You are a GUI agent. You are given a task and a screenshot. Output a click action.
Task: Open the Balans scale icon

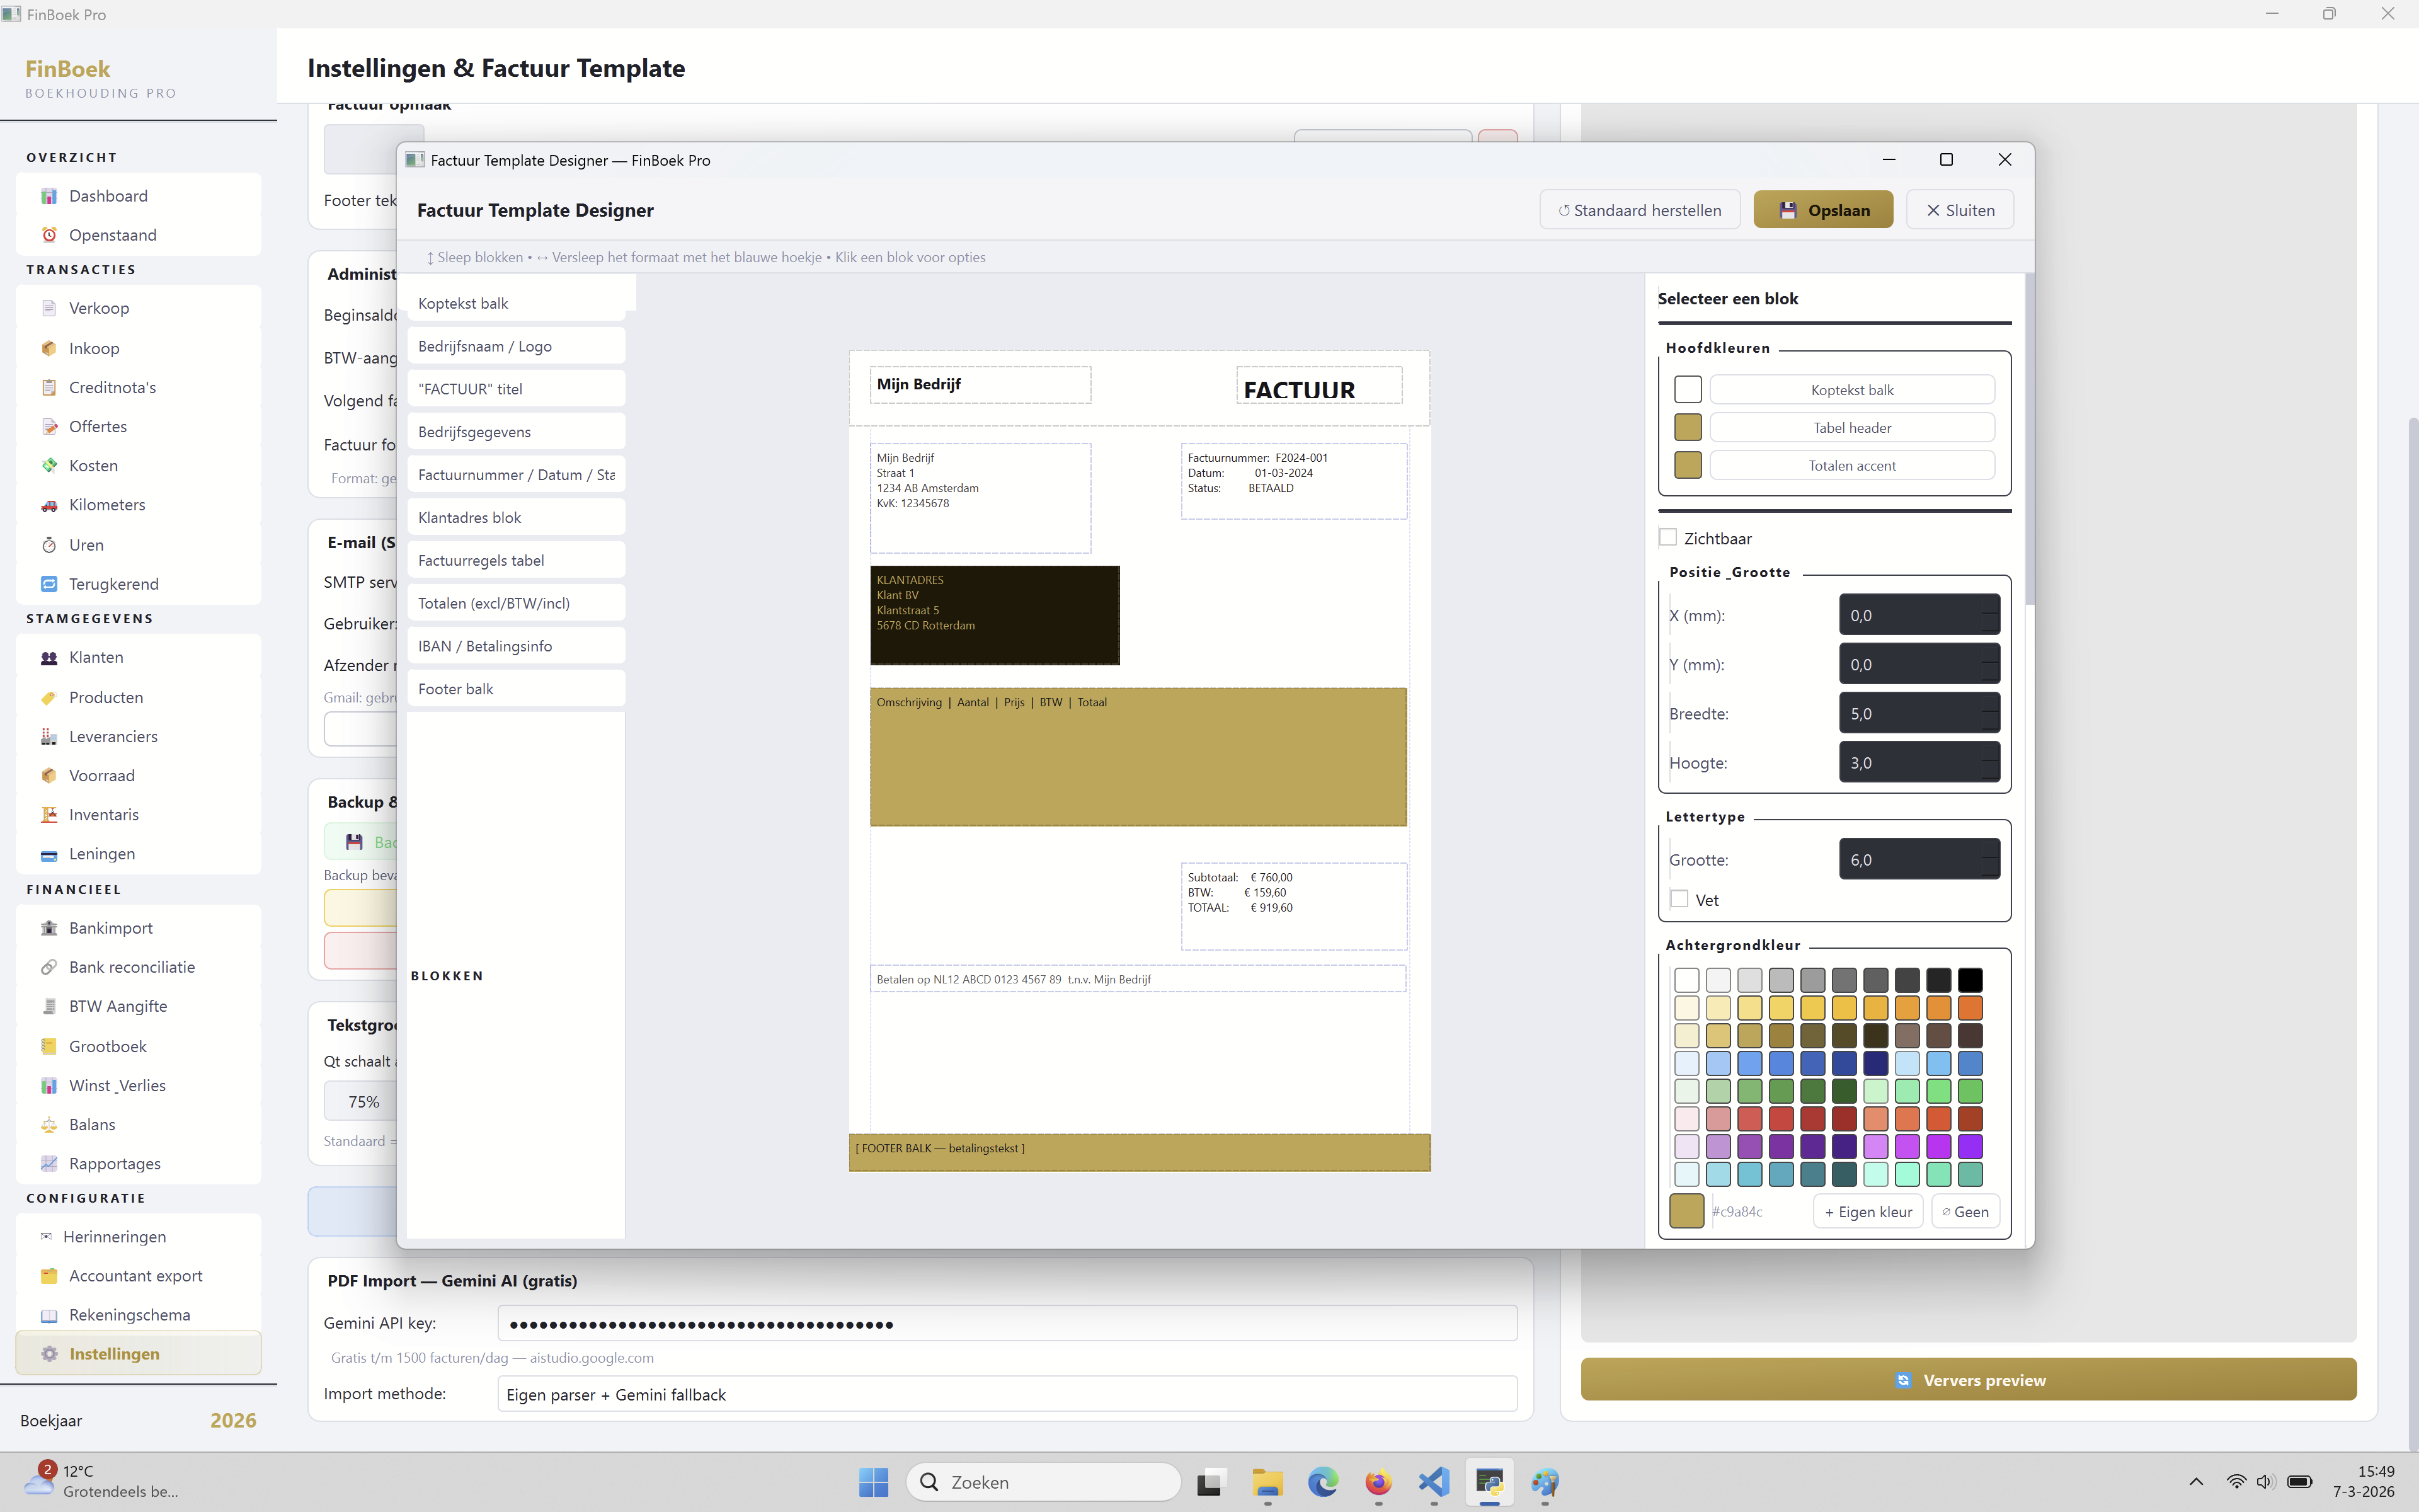click(49, 1124)
